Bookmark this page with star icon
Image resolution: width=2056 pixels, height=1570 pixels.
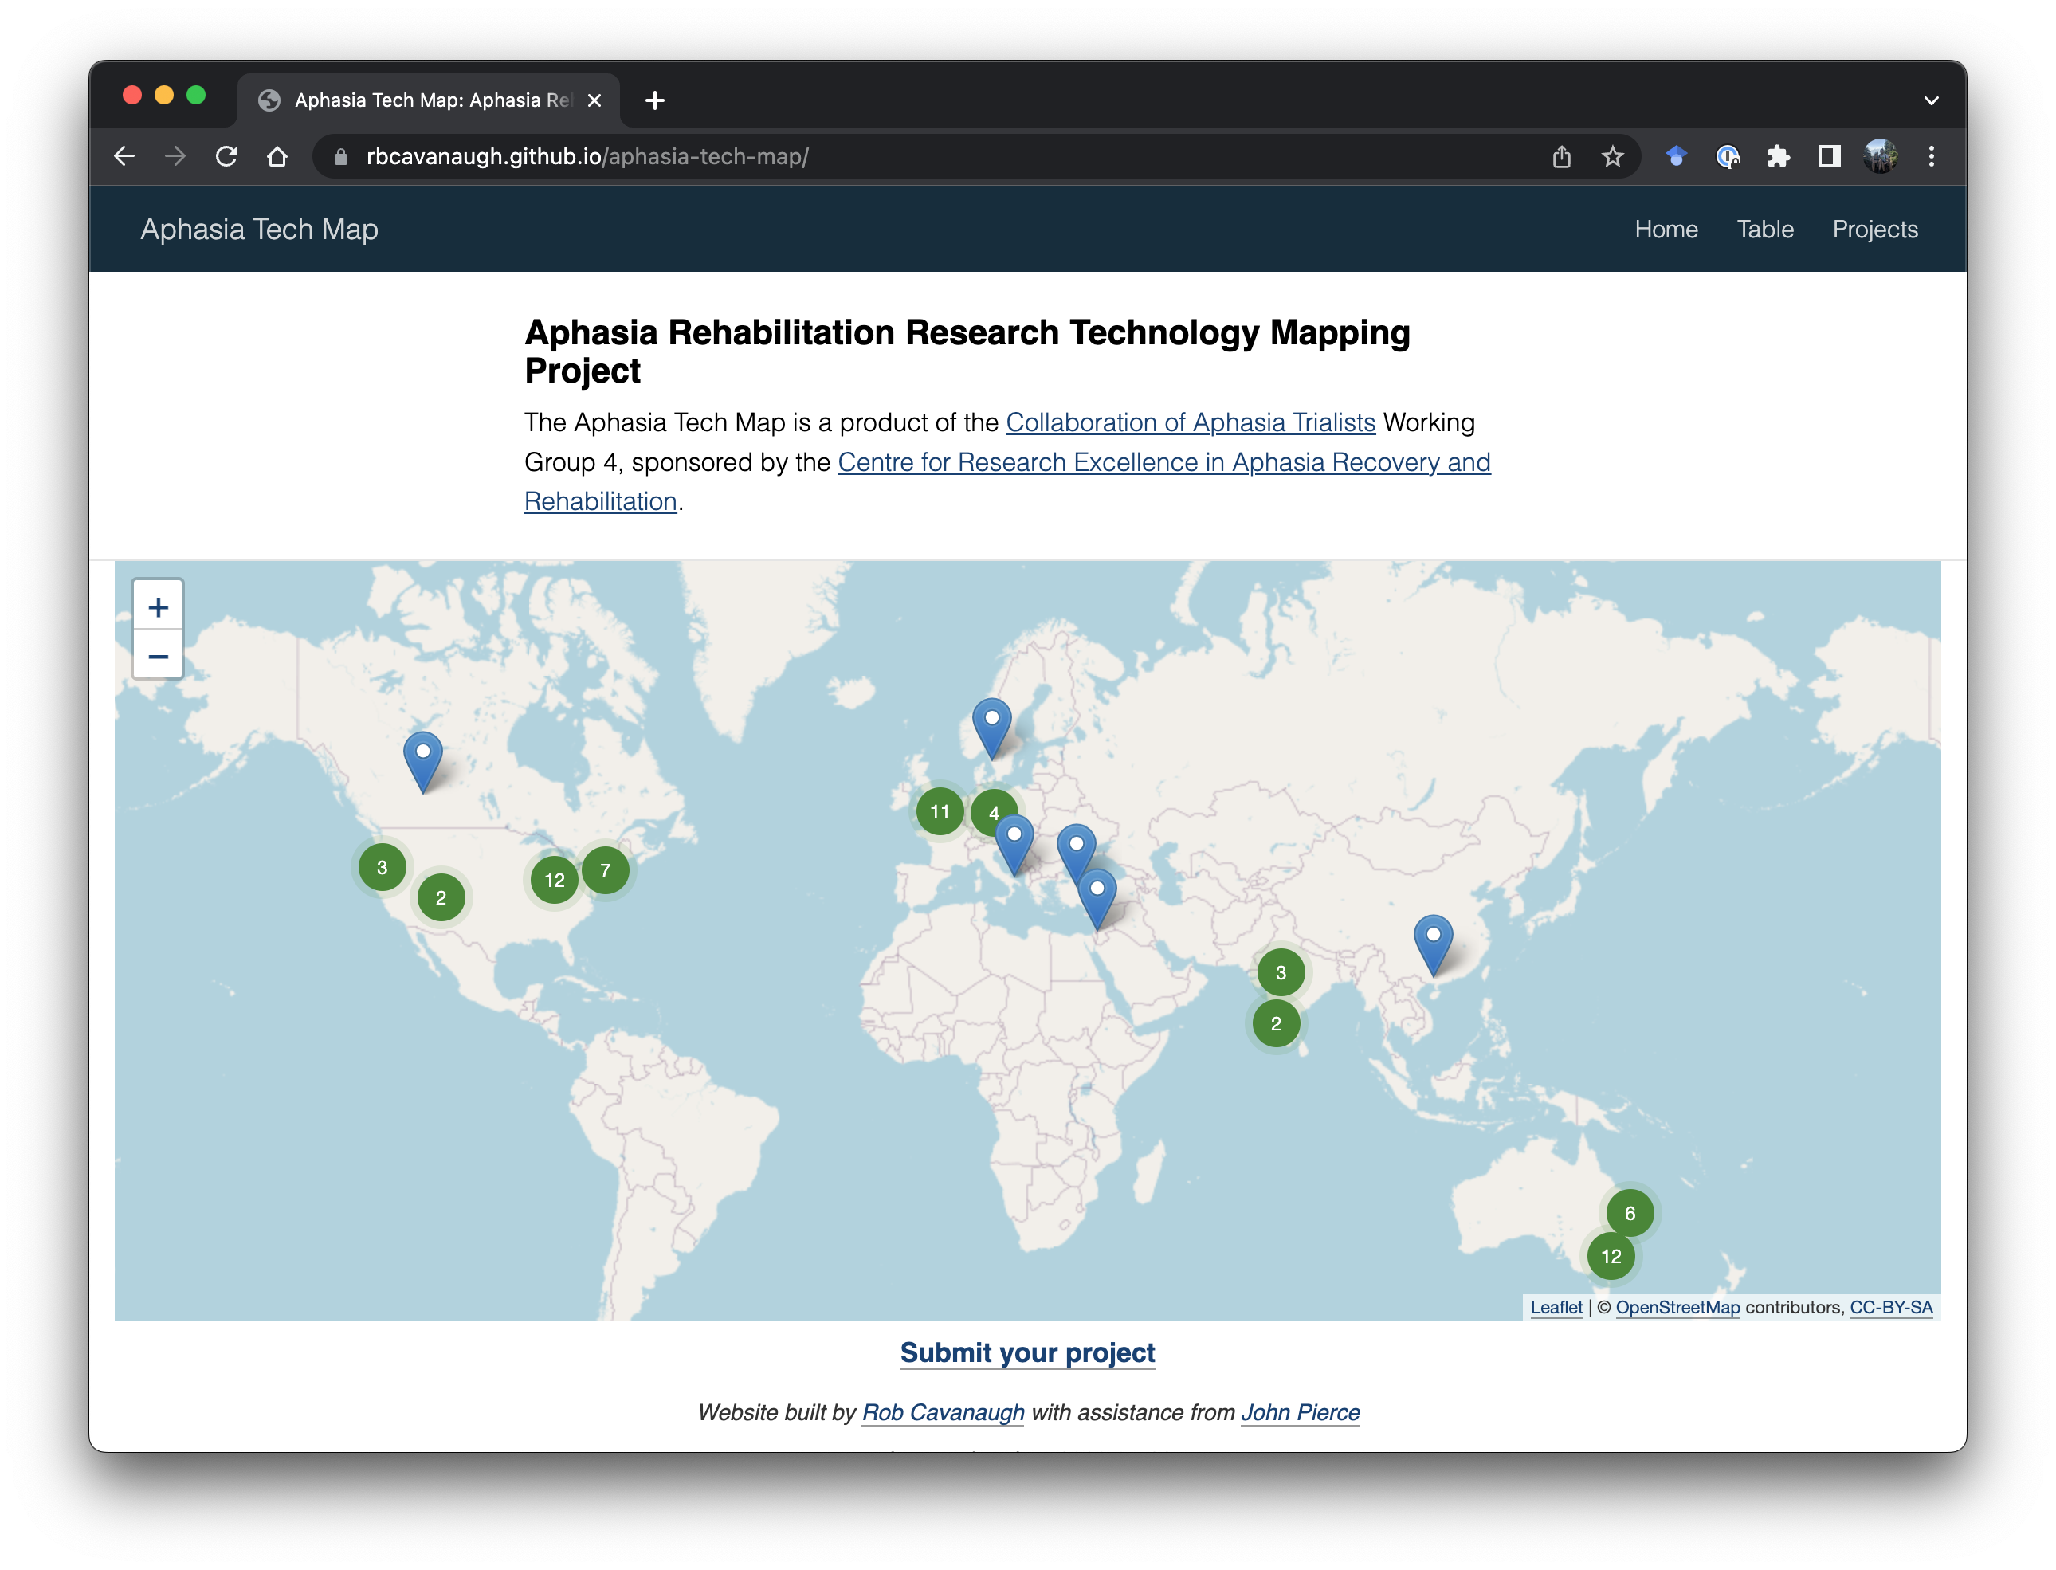pyautogui.click(x=1612, y=156)
